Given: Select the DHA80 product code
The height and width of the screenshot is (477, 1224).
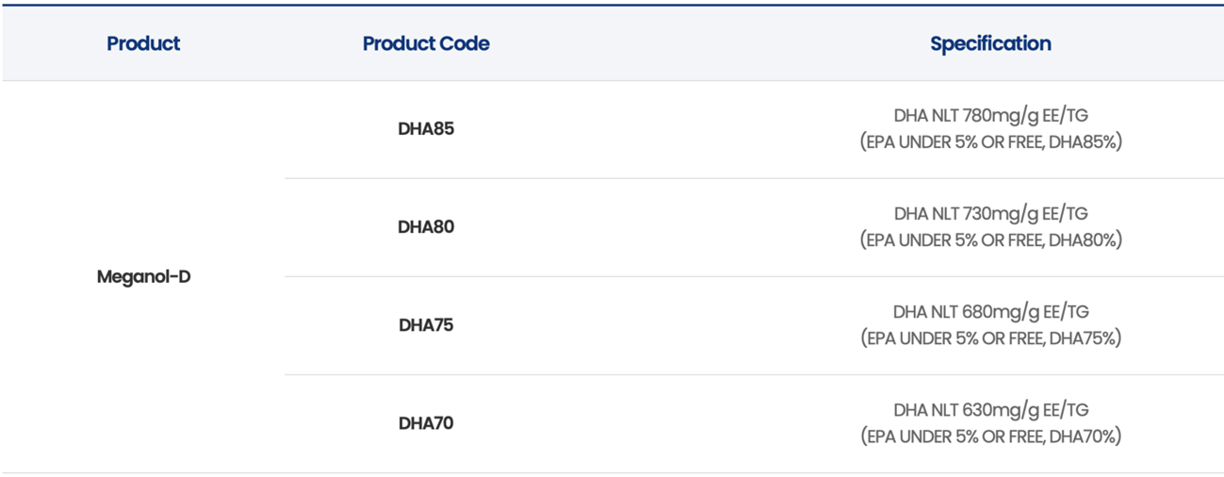Looking at the screenshot, I should pyautogui.click(x=426, y=227).
